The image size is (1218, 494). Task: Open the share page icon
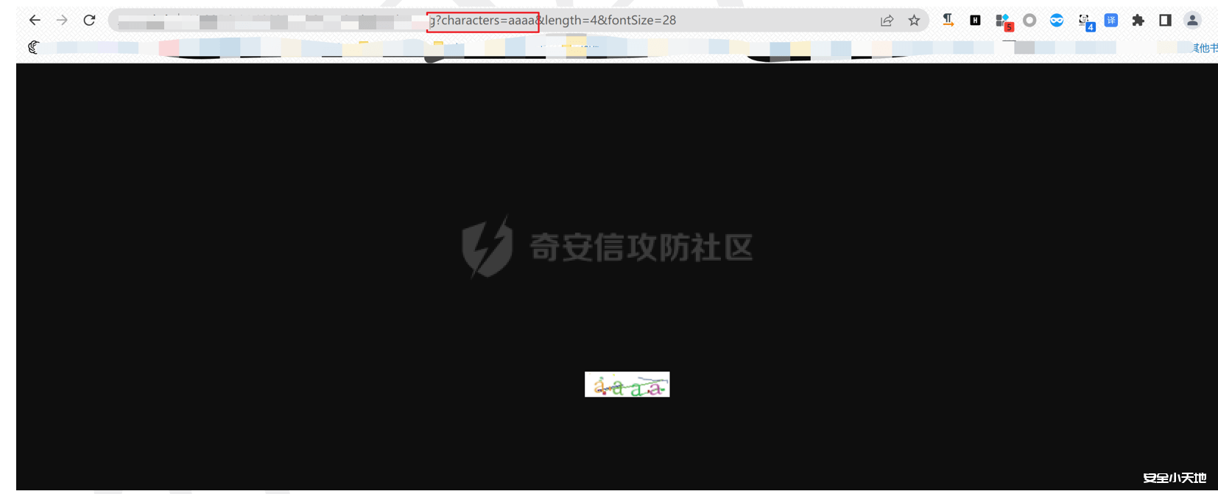coord(887,21)
